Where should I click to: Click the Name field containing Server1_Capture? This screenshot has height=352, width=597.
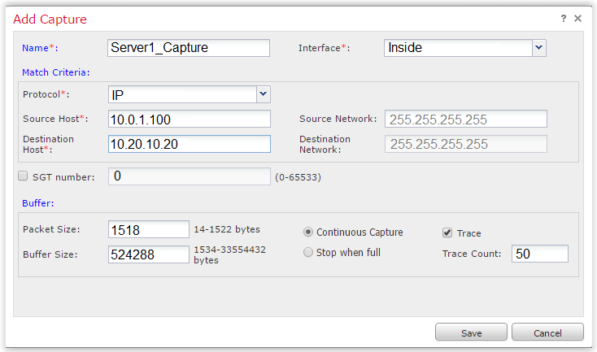click(189, 48)
